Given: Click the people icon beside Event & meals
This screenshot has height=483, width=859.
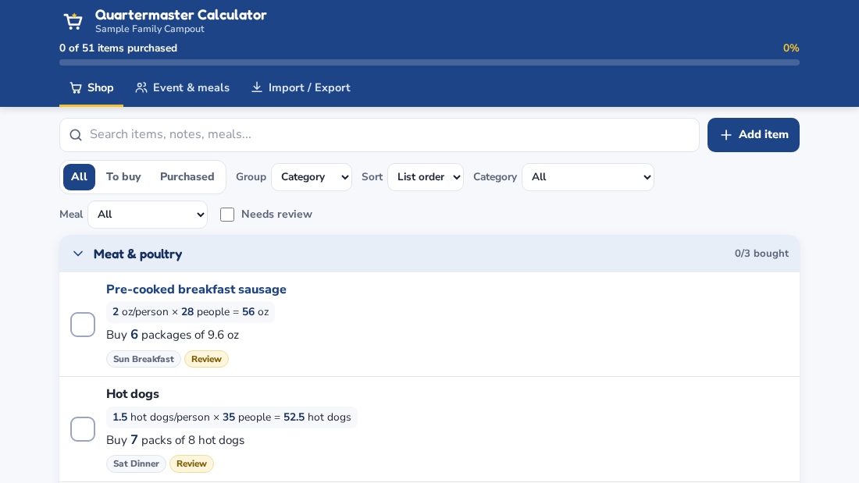Looking at the screenshot, I should [x=141, y=87].
